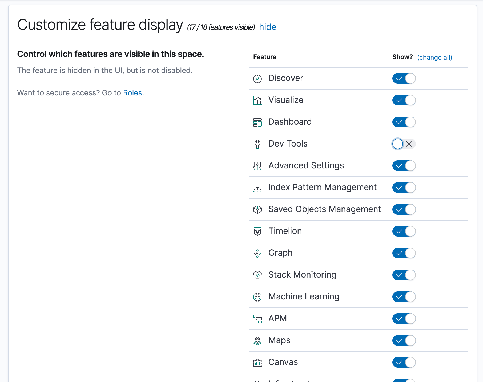
Task: Click the Machine Learning icon
Action: tap(257, 297)
